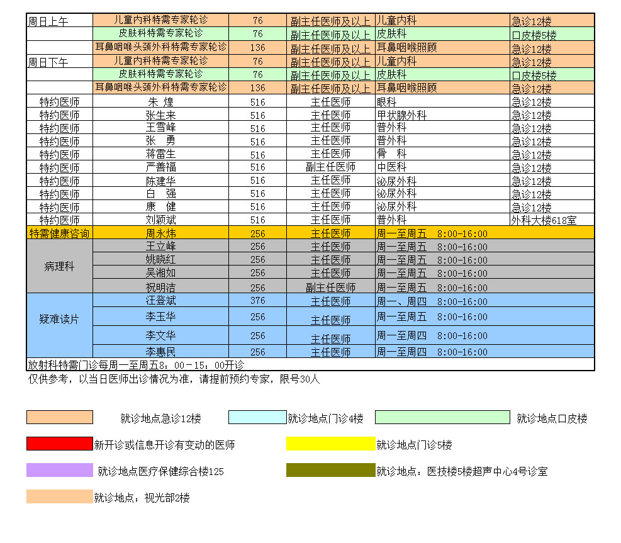Select doctor name cell 周永炜
Screen dimensions: 621x543
pyautogui.click(x=161, y=233)
